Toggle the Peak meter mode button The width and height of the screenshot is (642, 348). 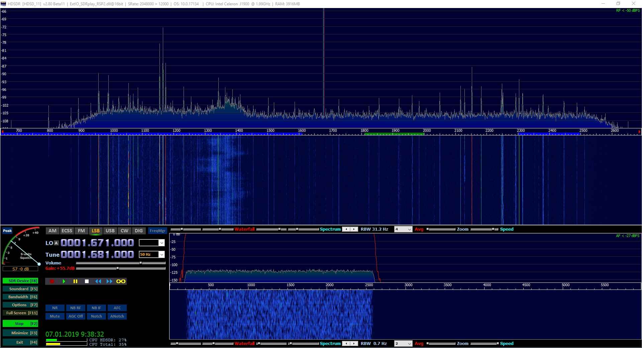tap(7, 231)
